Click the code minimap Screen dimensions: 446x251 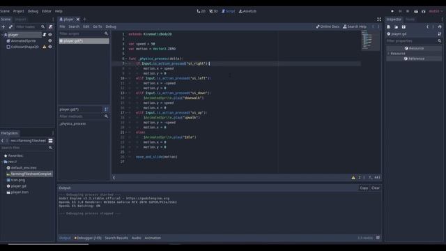coord(371,40)
